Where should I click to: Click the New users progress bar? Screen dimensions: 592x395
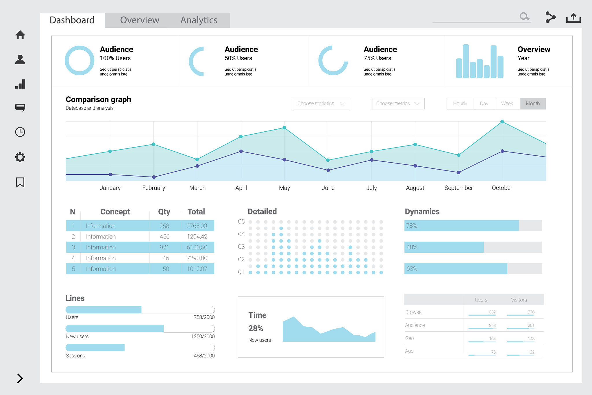[x=140, y=328]
